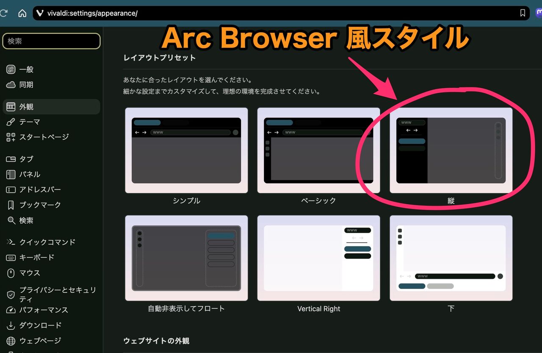Screen dimensions: 542x353
Task: Click the 同期 cloud icon
Action: [x=11, y=85]
